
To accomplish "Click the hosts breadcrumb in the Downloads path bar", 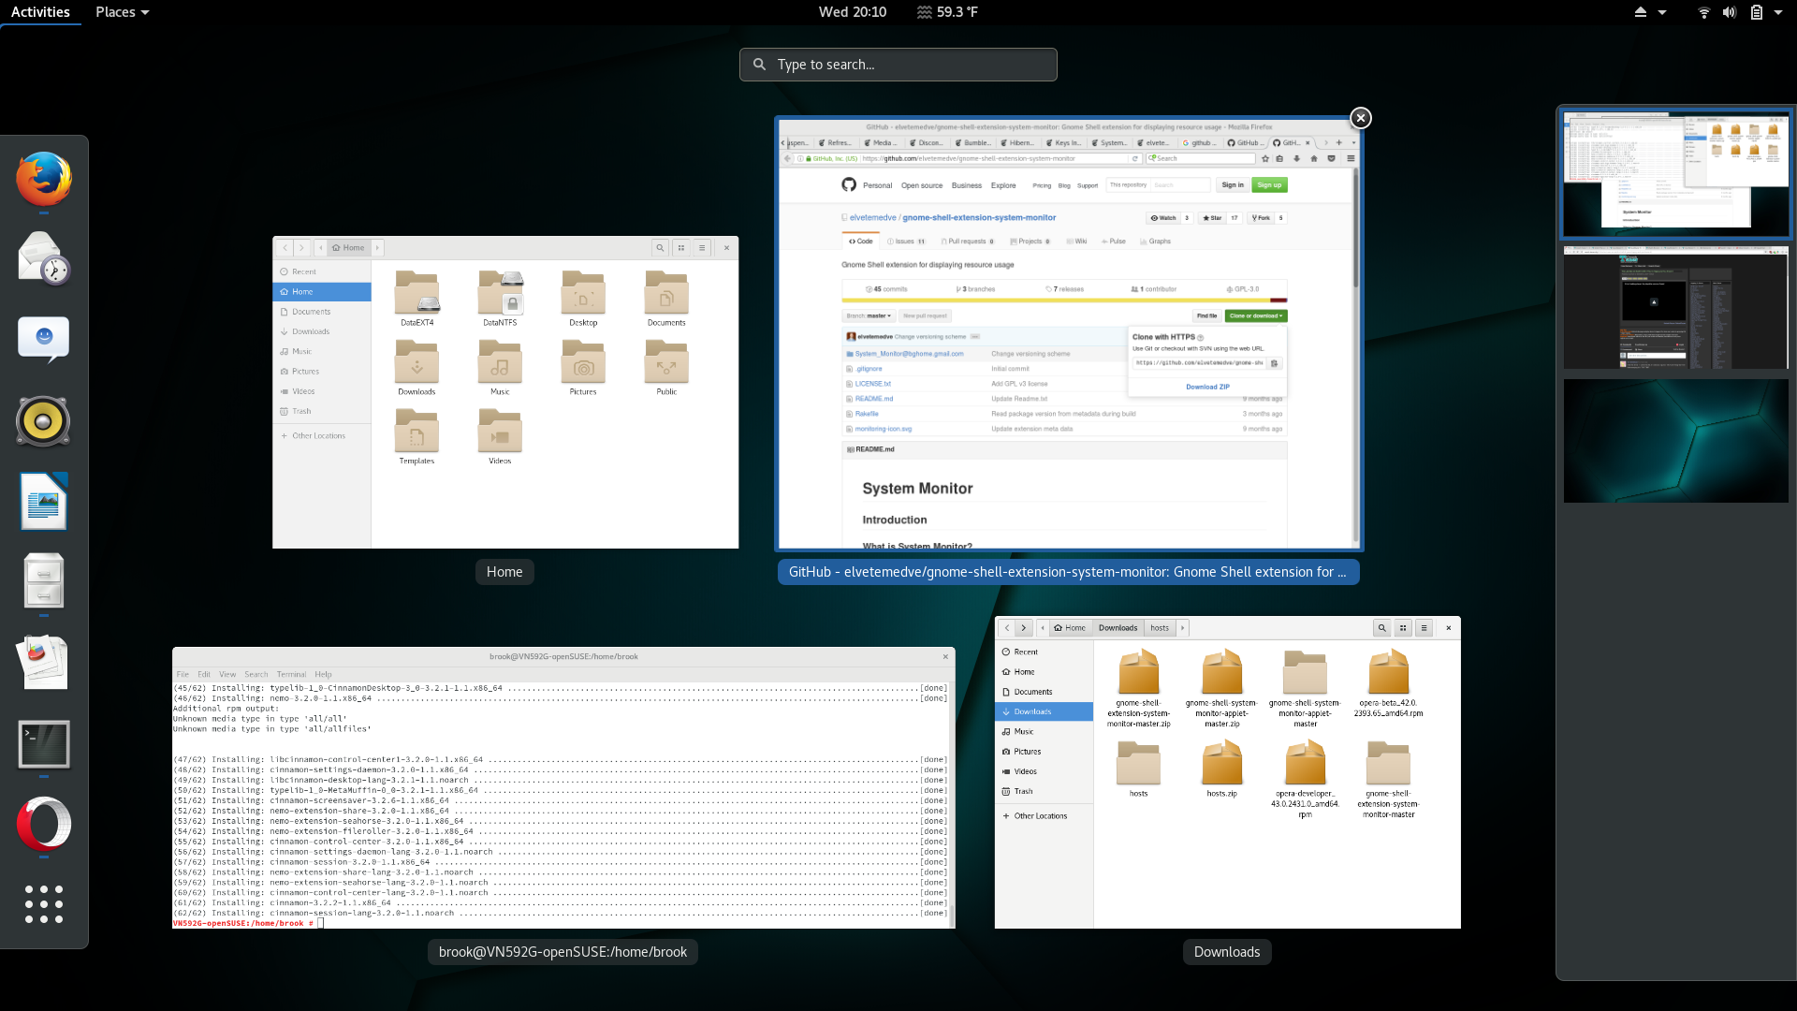I will tap(1160, 628).
